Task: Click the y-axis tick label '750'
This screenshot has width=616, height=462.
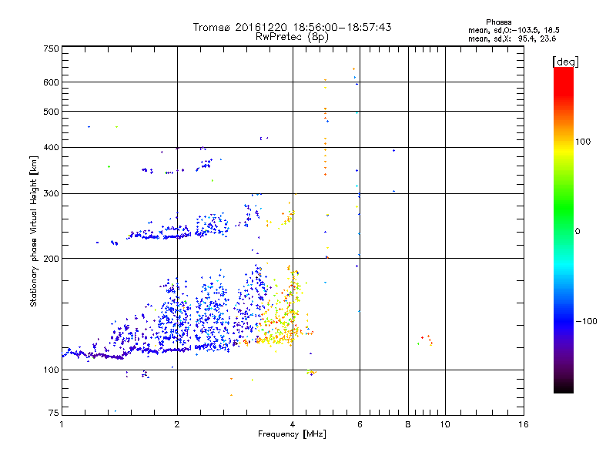Action: coord(51,49)
